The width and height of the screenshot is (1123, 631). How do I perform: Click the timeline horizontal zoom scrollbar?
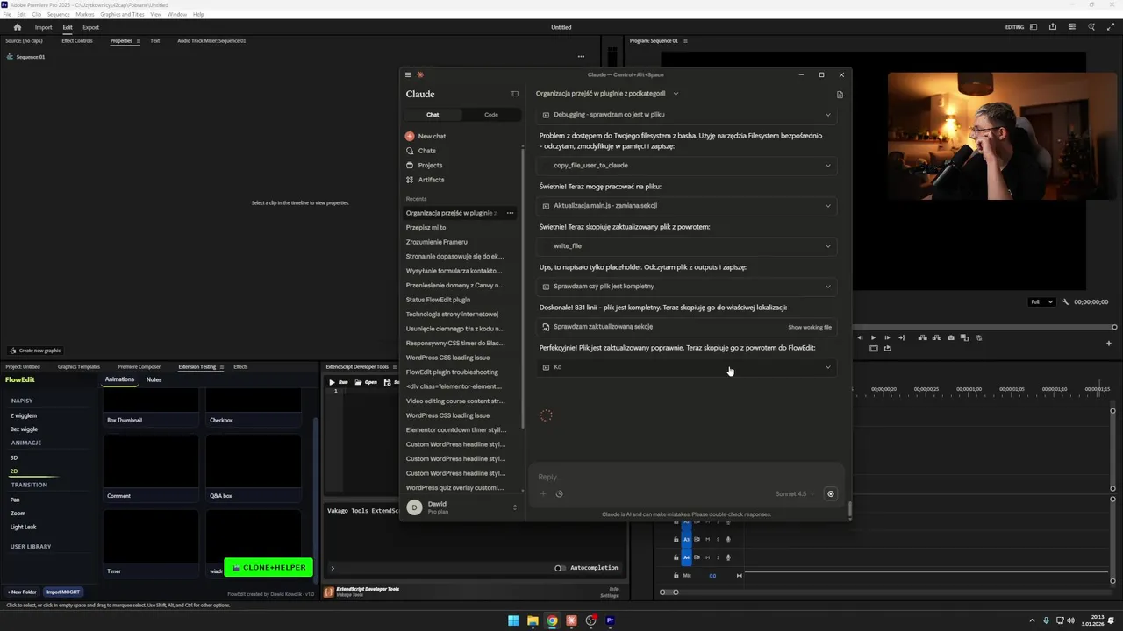point(669,592)
